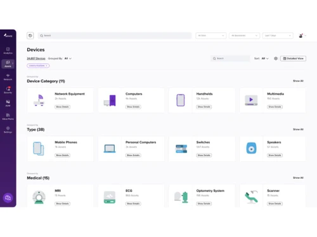The image size is (317, 237).
Task: Click the top global search field
Action: [115, 35]
